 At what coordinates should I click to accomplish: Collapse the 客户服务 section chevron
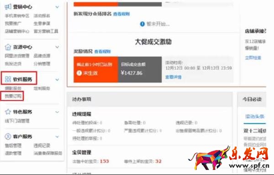[x=57, y=137]
